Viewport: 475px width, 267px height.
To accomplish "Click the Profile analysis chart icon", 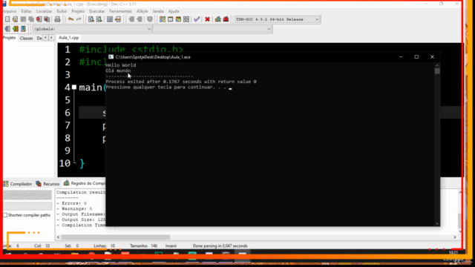I will (x=217, y=19).
